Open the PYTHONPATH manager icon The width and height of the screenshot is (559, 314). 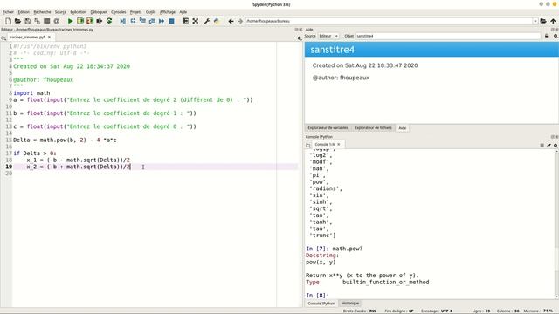point(217,21)
